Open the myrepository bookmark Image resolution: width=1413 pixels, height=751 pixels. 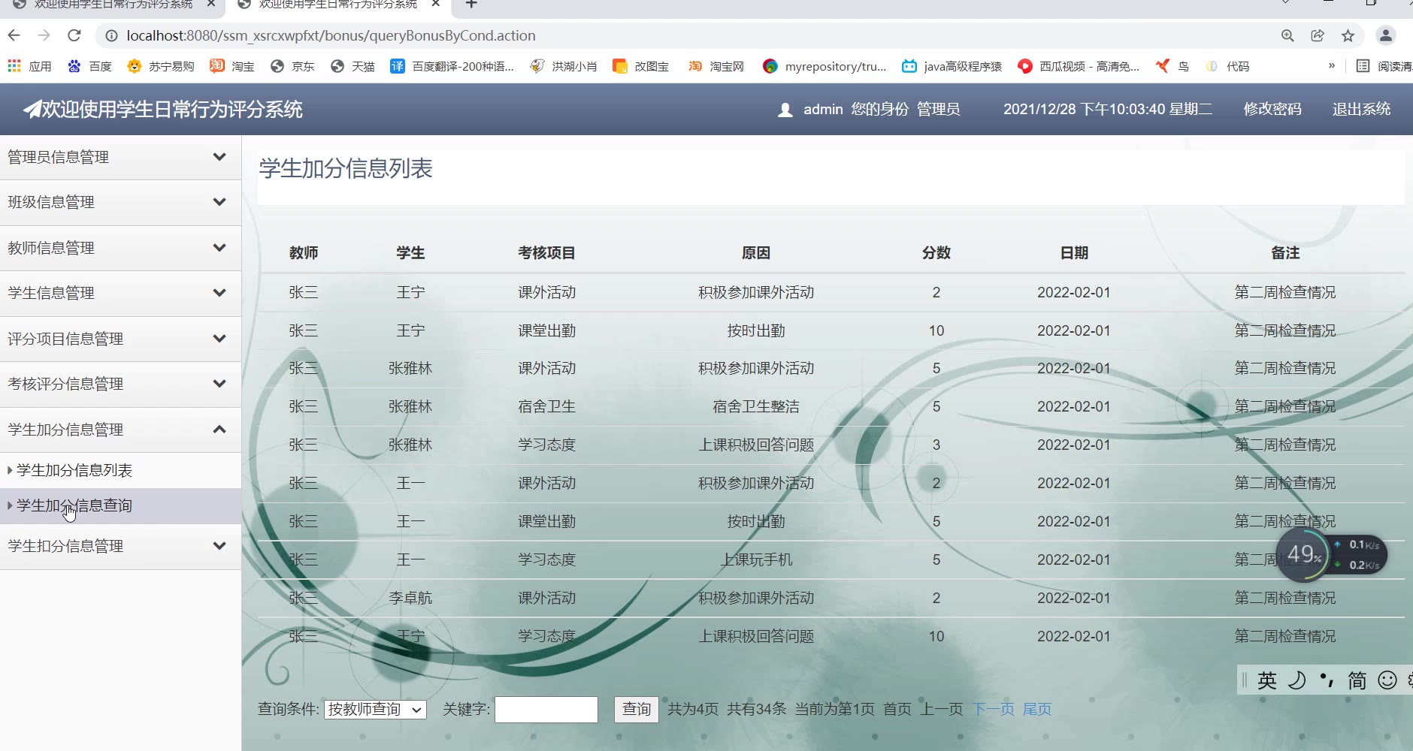pos(825,66)
